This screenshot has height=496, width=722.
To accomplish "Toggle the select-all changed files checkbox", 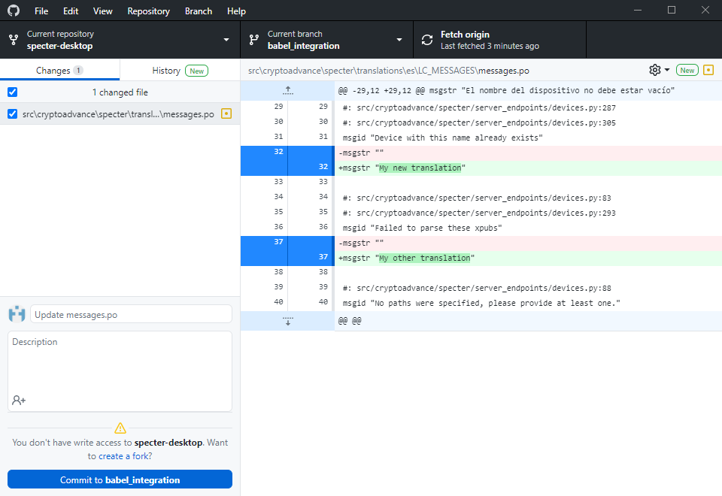I will pyautogui.click(x=13, y=92).
